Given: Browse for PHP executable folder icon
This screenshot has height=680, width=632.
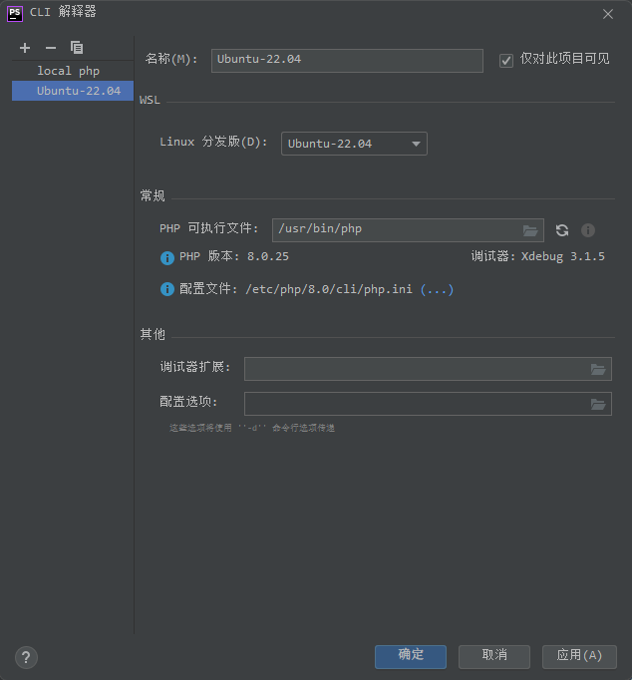Looking at the screenshot, I should (530, 230).
